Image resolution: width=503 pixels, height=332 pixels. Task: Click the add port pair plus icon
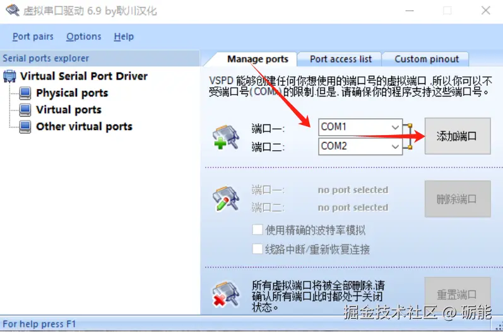tap(226, 138)
